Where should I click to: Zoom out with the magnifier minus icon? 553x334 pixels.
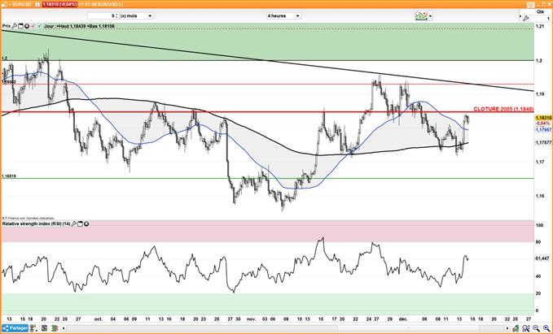click(536, 328)
